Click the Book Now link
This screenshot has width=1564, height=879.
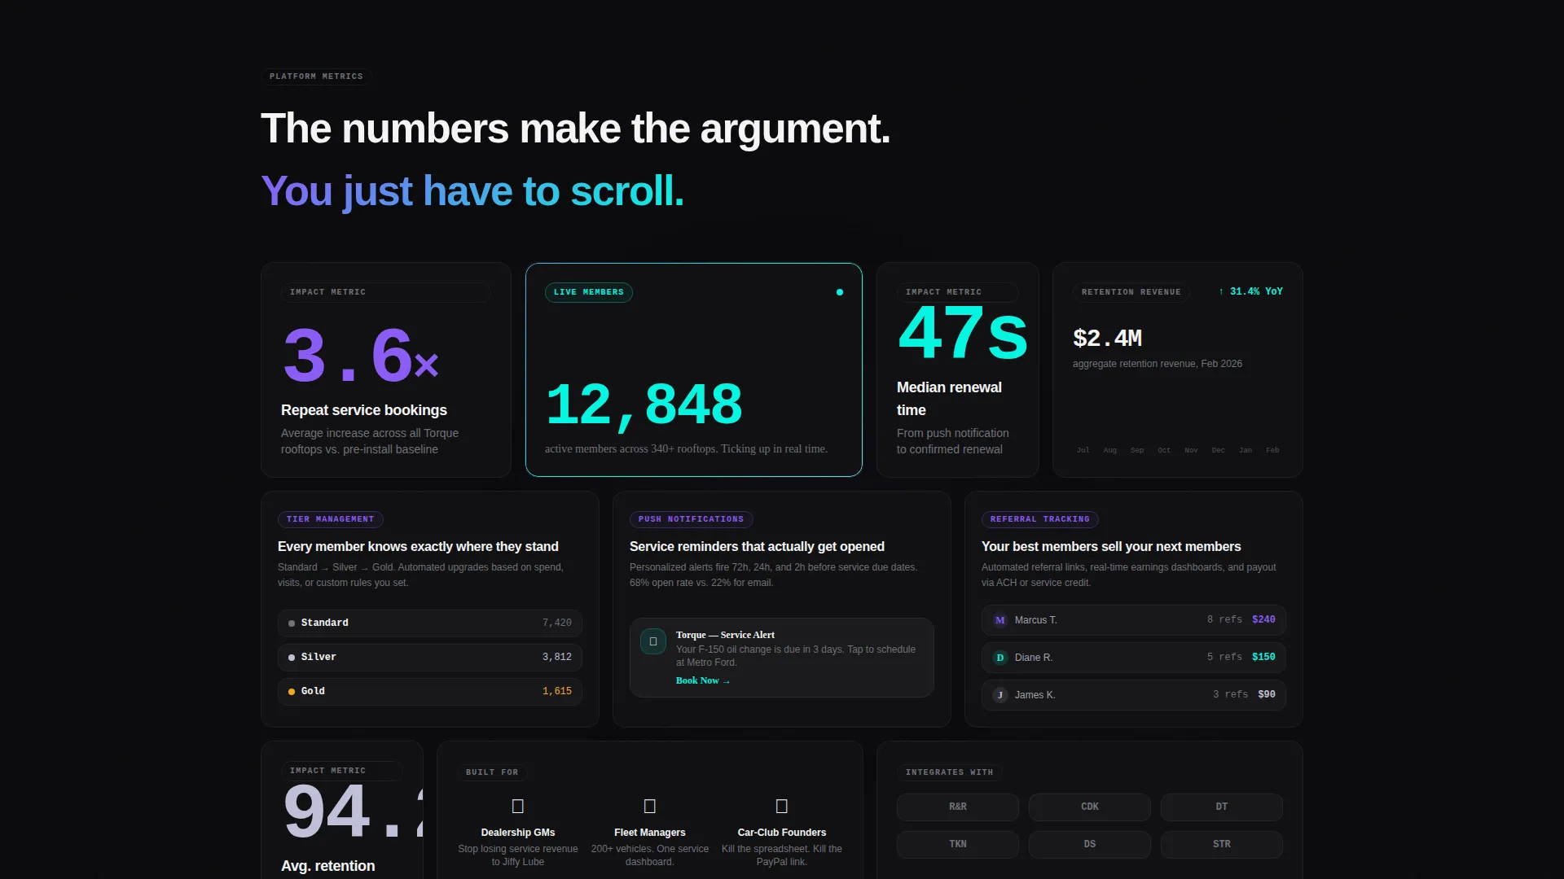coord(703,680)
